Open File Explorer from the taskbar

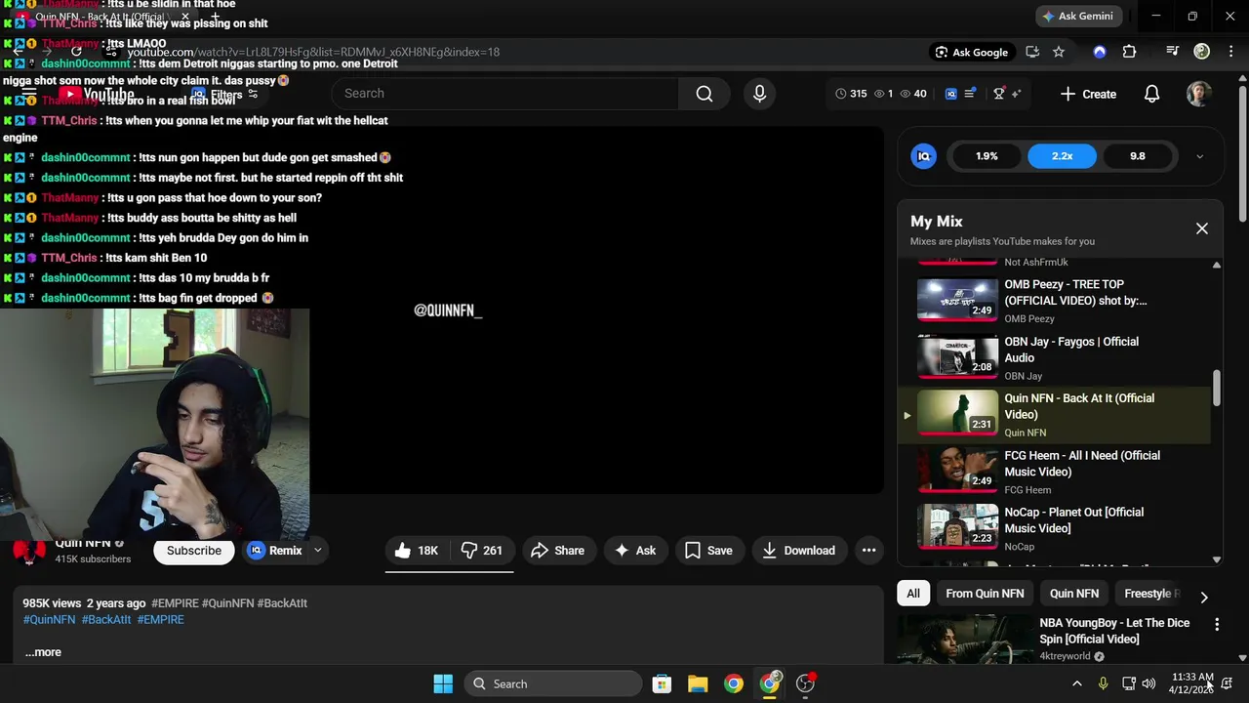(x=698, y=683)
